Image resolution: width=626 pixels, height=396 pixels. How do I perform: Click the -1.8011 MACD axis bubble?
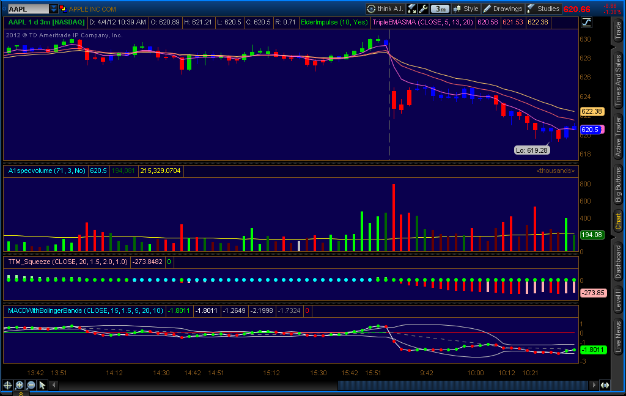click(x=593, y=350)
